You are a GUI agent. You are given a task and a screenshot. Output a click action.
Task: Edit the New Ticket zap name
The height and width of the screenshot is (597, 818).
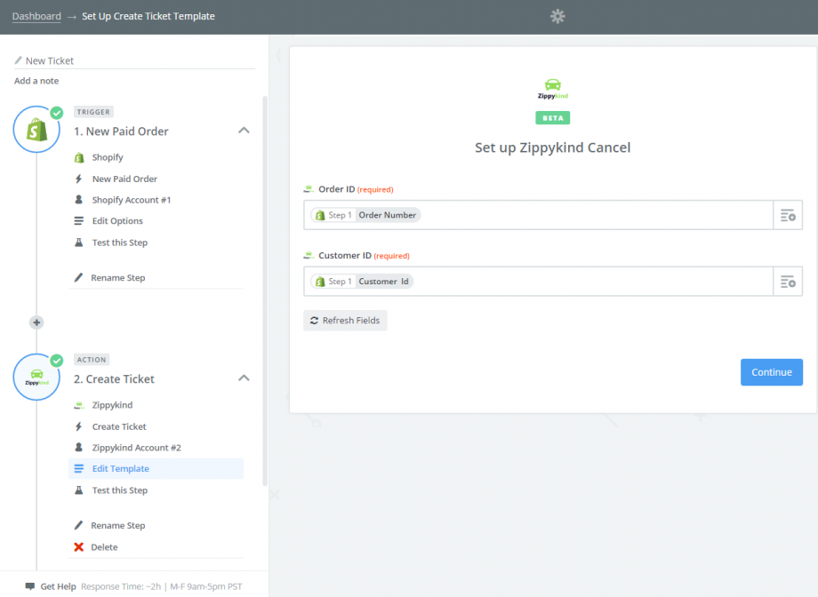(x=50, y=61)
